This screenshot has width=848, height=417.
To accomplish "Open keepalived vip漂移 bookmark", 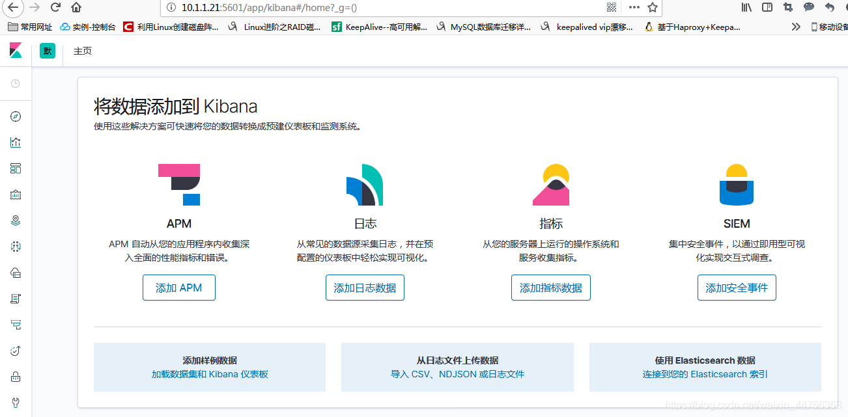I will 587,27.
